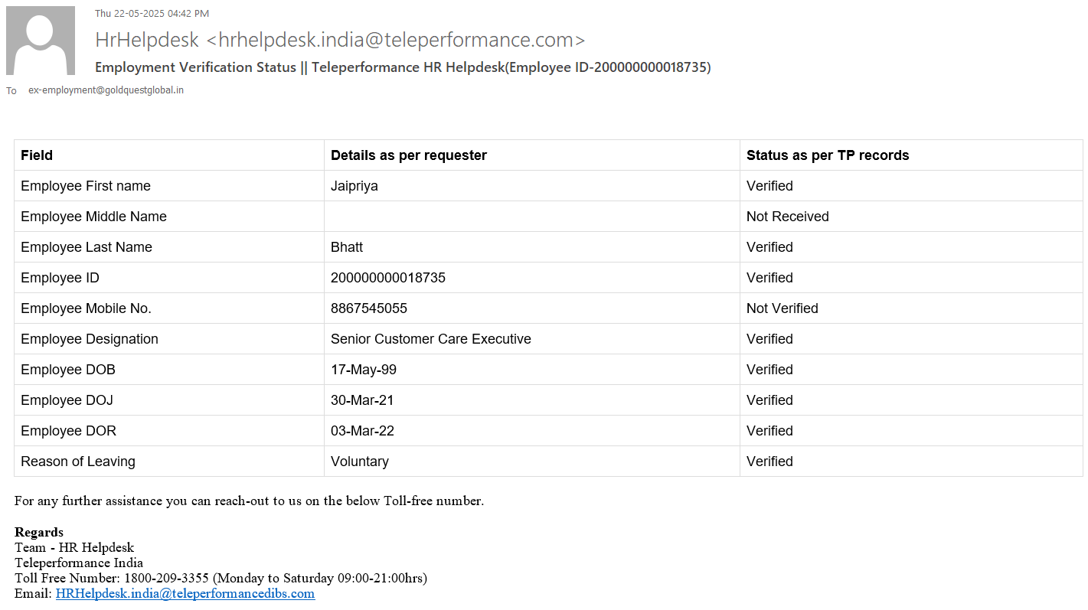
Task: Select the Senior Customer Care Executive designation
Action: (x=431, y=339)
